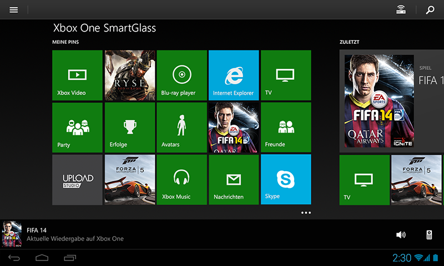
Task: Open the TV tile in Zuletzt
Action: [x=365, y=180]
